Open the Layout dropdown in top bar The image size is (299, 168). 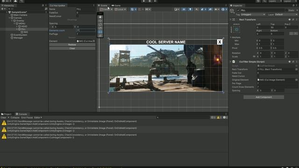[x=291, y=1]
